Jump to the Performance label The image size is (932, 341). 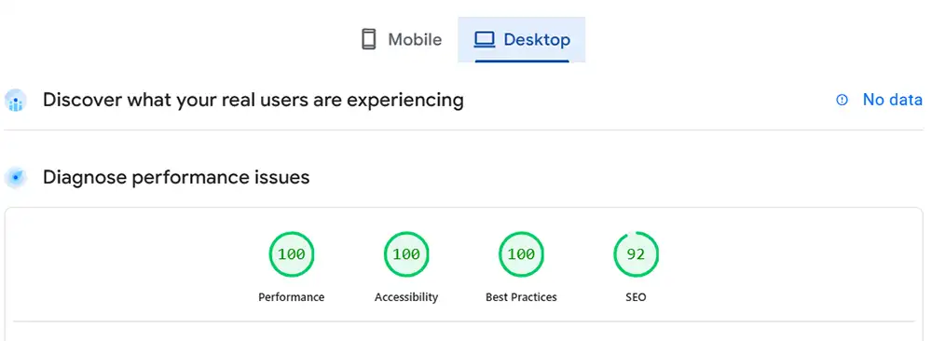coord(291,297)
